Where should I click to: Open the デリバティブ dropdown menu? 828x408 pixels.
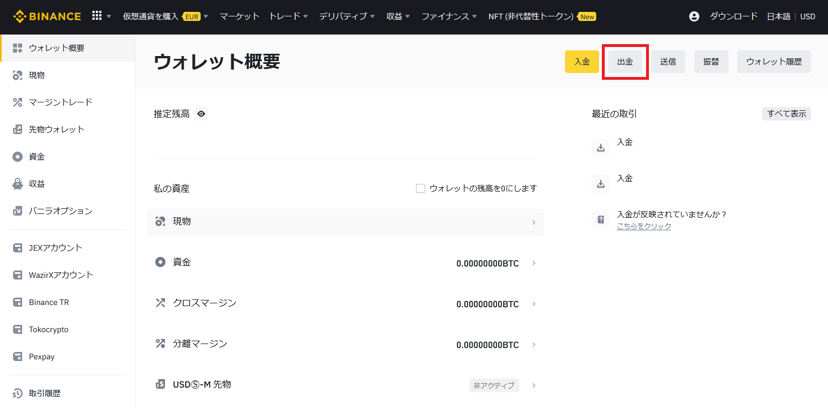point(347,16)
